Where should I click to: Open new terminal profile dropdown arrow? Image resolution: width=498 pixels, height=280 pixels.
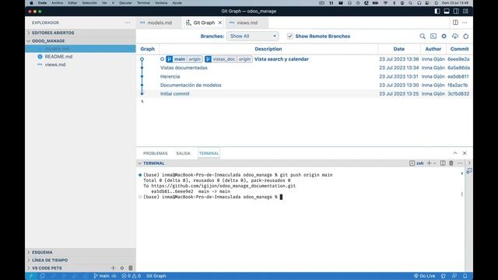[435, 163]
